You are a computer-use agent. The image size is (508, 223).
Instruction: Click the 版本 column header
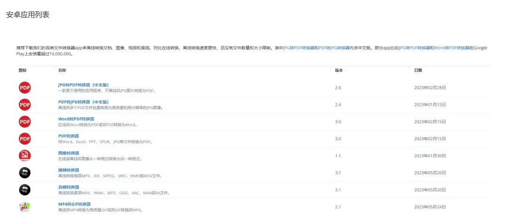[339, 71]
